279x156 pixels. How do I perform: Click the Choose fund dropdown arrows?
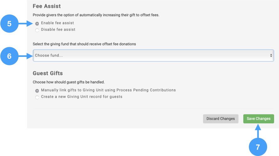[271, 56]
